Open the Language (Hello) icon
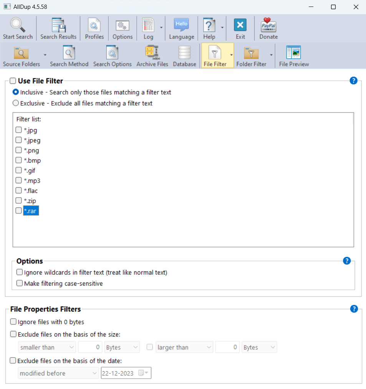Screen dimensions: 366x389 (x=181, y=25)
